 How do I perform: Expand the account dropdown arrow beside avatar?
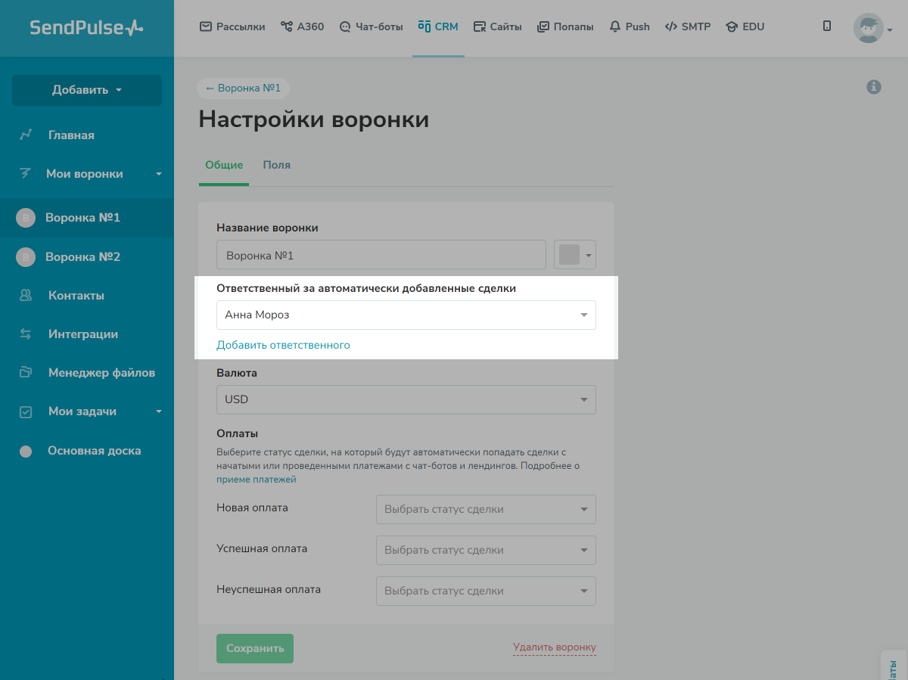pos(890,30)
